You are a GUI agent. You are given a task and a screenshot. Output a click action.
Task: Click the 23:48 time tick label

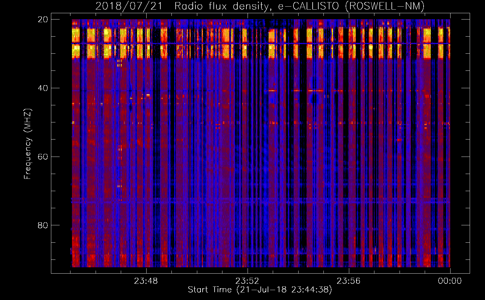146,281
